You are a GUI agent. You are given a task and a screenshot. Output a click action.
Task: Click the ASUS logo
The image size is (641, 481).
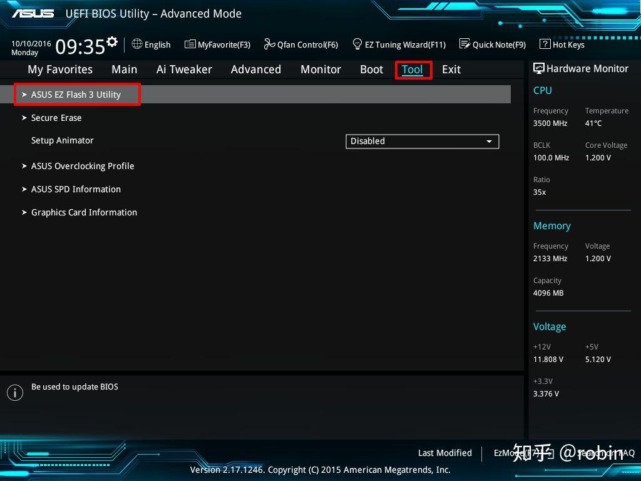pyautogui.click(x=33, y=14)
